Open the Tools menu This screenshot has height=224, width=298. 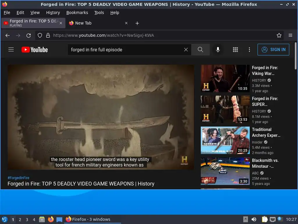tap(99, 13)
